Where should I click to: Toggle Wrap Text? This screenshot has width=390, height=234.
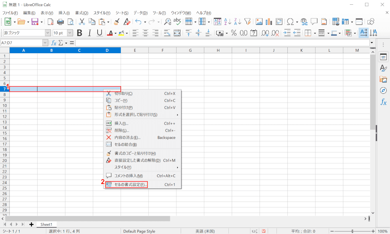(167, 33)
